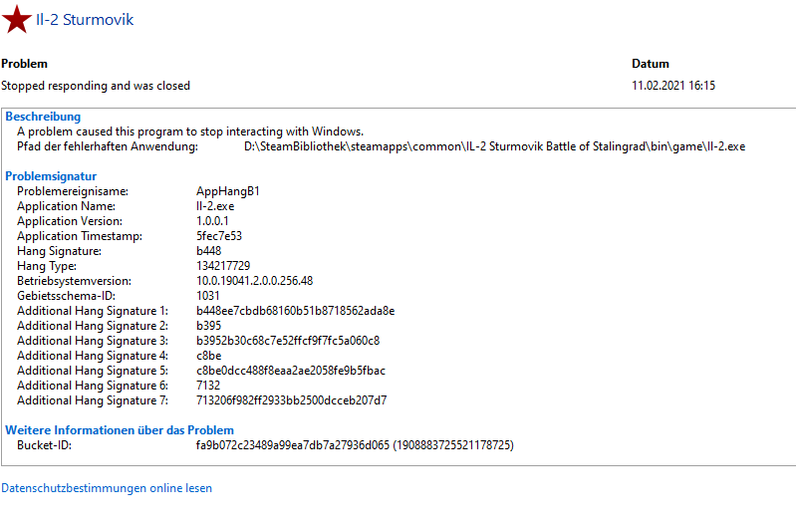This screenshot has height=528, width=796.
Task: Click the 'Hang Signature:' label
Action: pos(59,251)
